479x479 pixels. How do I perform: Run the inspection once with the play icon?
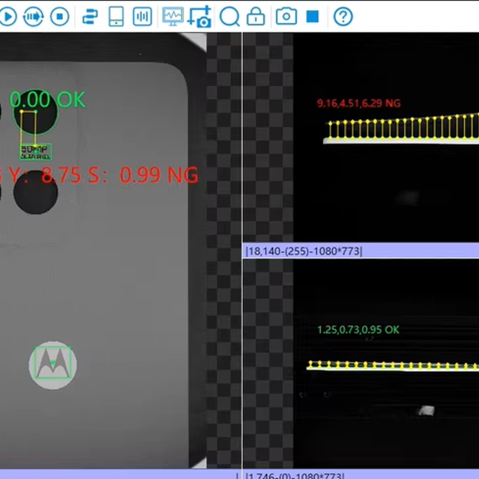[x=8, y=16]
